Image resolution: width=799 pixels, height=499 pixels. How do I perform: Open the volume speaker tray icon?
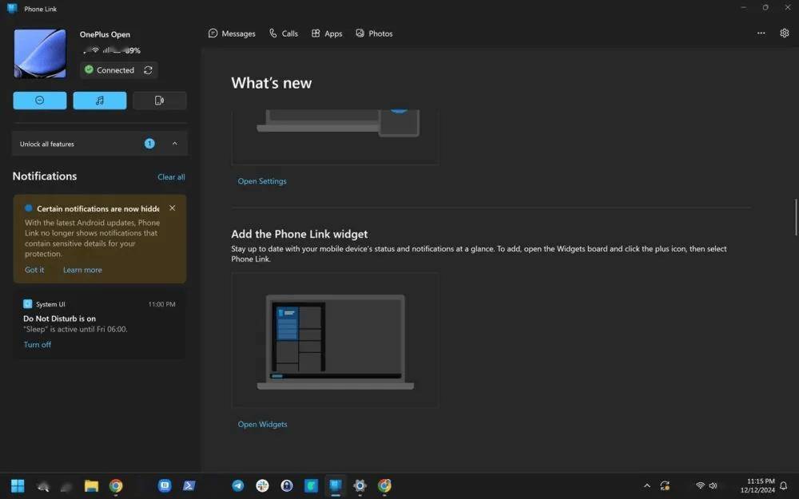[713, 485]
